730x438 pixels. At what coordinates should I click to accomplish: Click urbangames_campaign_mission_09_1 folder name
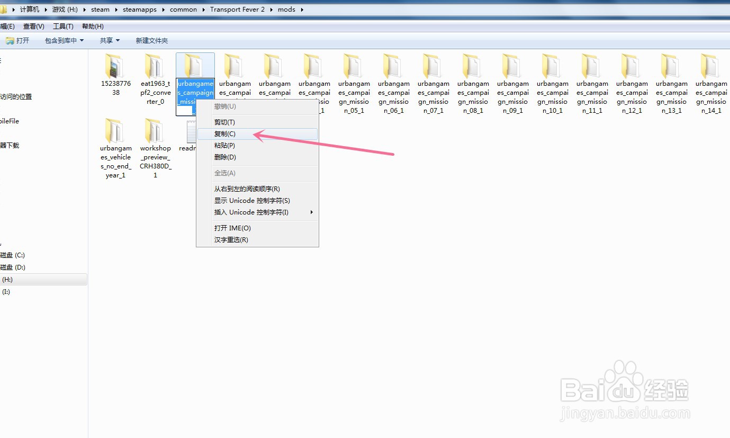point(512,97)
